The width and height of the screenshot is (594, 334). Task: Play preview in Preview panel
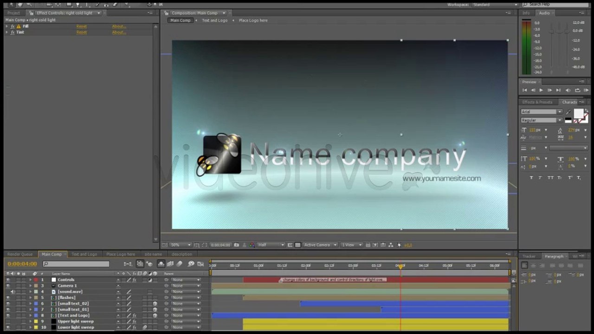coord(541,90)
